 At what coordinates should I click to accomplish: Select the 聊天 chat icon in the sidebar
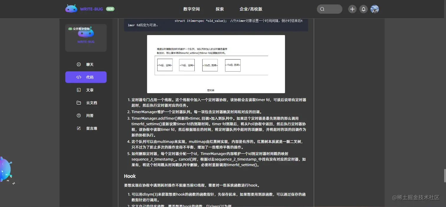pos(78,64)
